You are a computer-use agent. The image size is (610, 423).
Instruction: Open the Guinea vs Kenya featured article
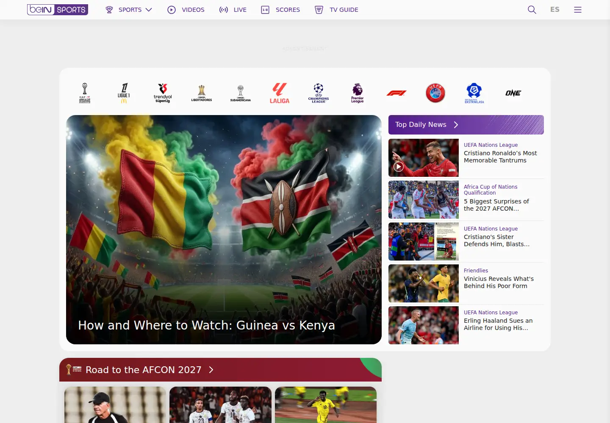(x=224, y=230)
